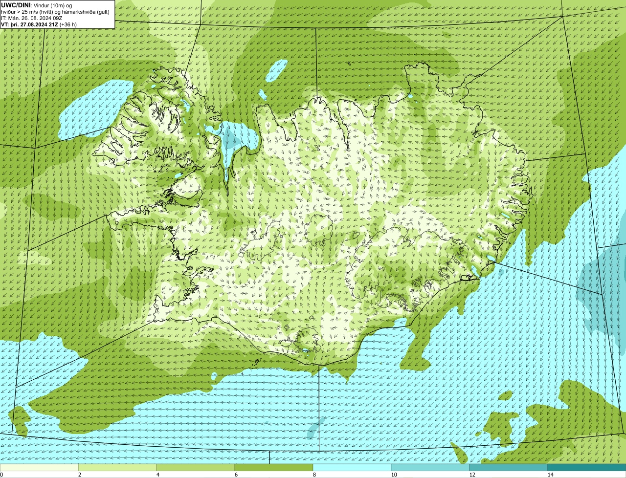The width and height of the screenshot is (626, 478).
Task: Click the legend scale label "2"
Action: [79, 475]
